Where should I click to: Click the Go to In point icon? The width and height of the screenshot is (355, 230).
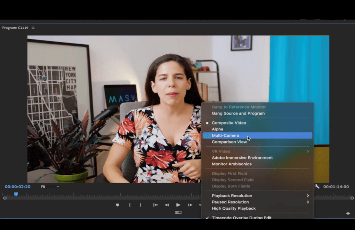coord(155,204)
